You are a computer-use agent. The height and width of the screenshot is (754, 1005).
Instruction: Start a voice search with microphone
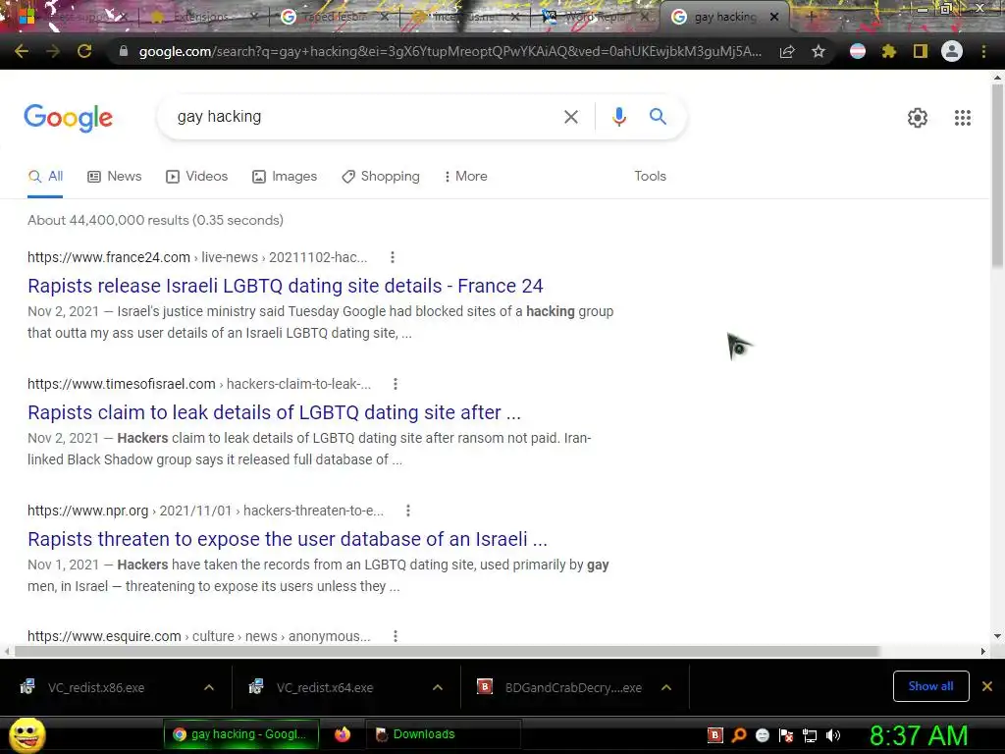[618, 117]
